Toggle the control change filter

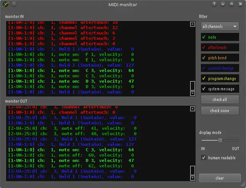[x=220, y=68]
